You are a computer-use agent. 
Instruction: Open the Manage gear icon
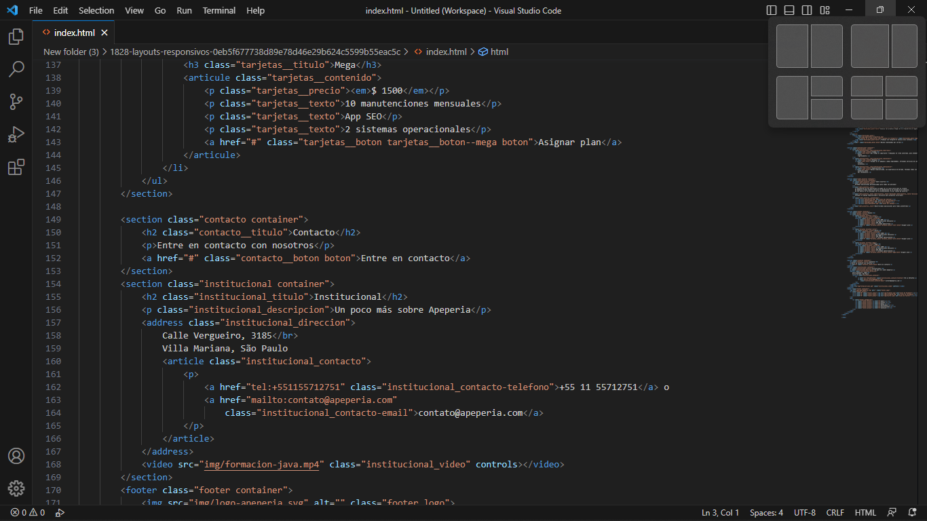click(16, 488)
